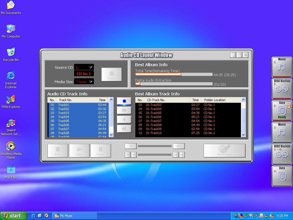Viewport: 293px width, 220px height.
Task: Open the Data D: drive sidebar panel
Action: (282, 176)
